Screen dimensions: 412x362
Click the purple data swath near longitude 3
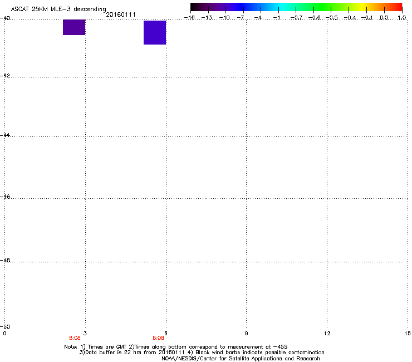click(74, 27)
